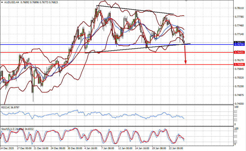Click the 0.75520 price scale value
246x151 pixels.
(239, 78)
